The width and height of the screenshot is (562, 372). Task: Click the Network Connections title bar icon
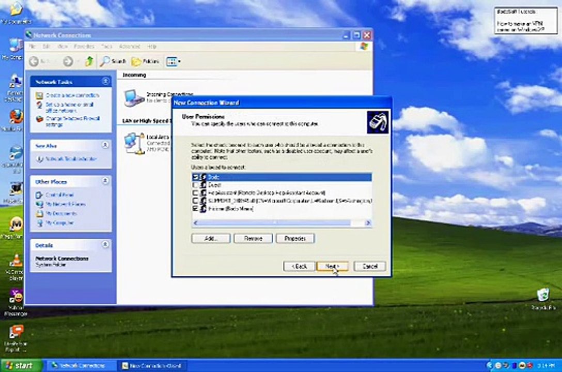click(29, 35)
